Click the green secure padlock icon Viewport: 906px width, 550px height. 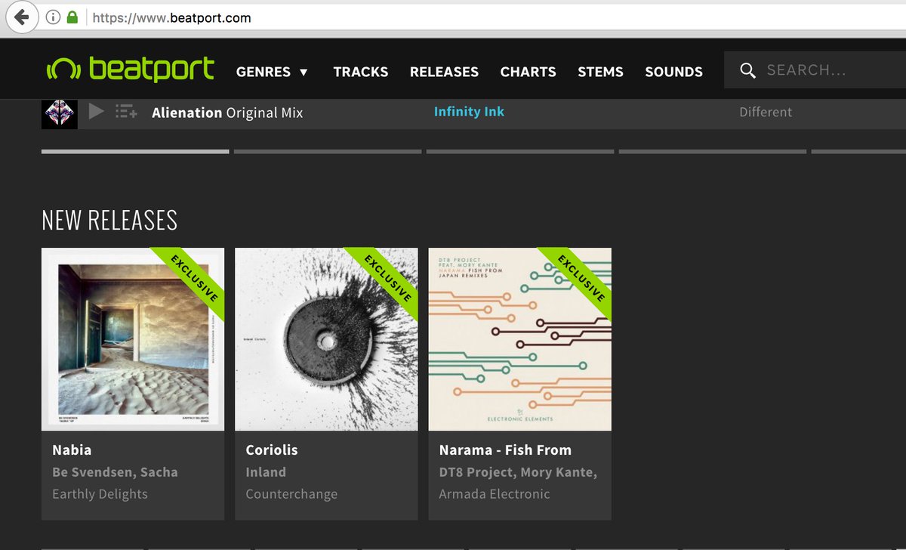tap(72, 17)
